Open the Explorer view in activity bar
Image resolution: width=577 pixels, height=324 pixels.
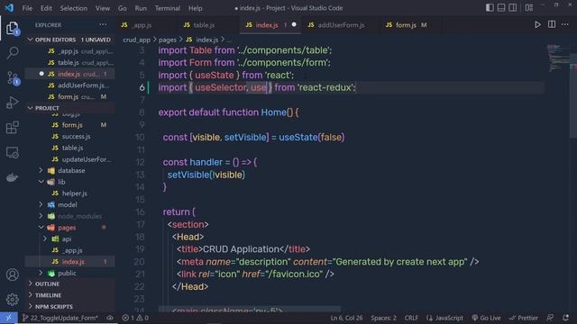(x=12, y=28)
